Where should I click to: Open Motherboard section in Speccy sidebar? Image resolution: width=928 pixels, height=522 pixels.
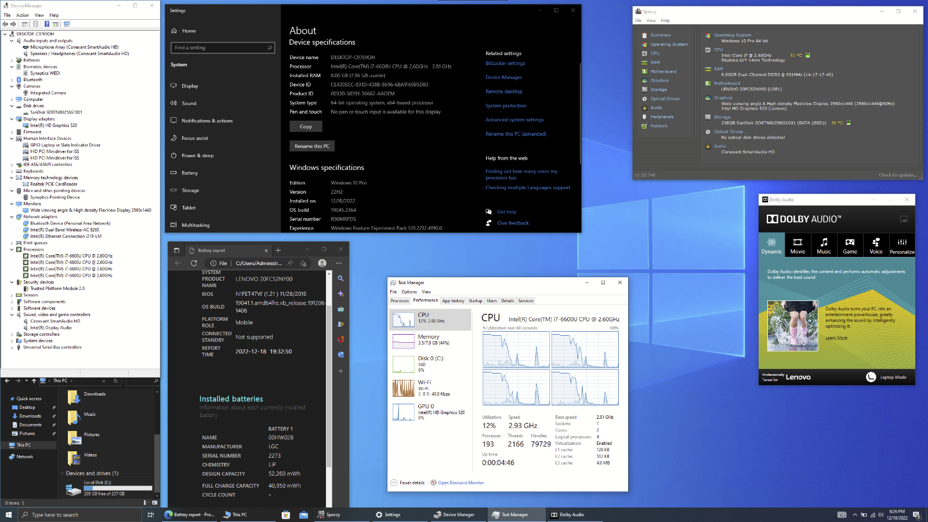click(663, 71)
